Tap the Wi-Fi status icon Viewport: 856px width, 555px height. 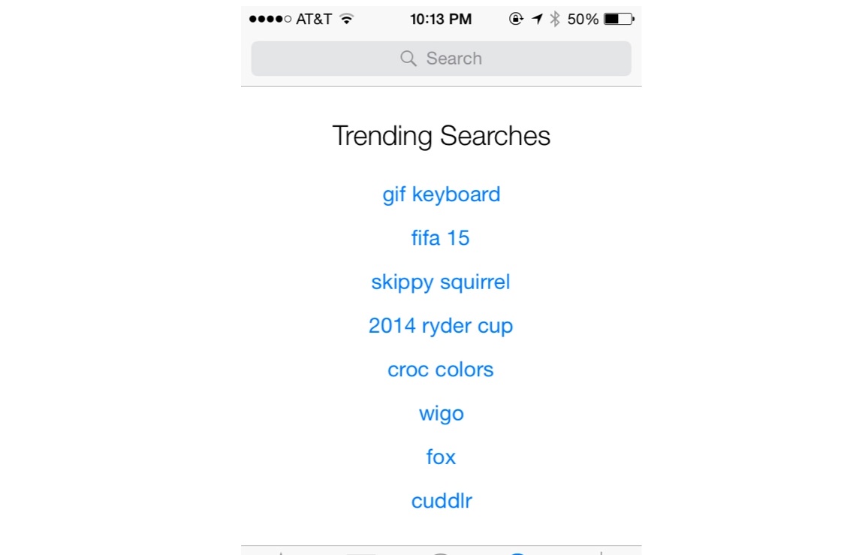tap(346, 19)
